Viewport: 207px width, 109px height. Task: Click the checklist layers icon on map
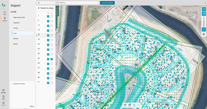pos(204,30)
